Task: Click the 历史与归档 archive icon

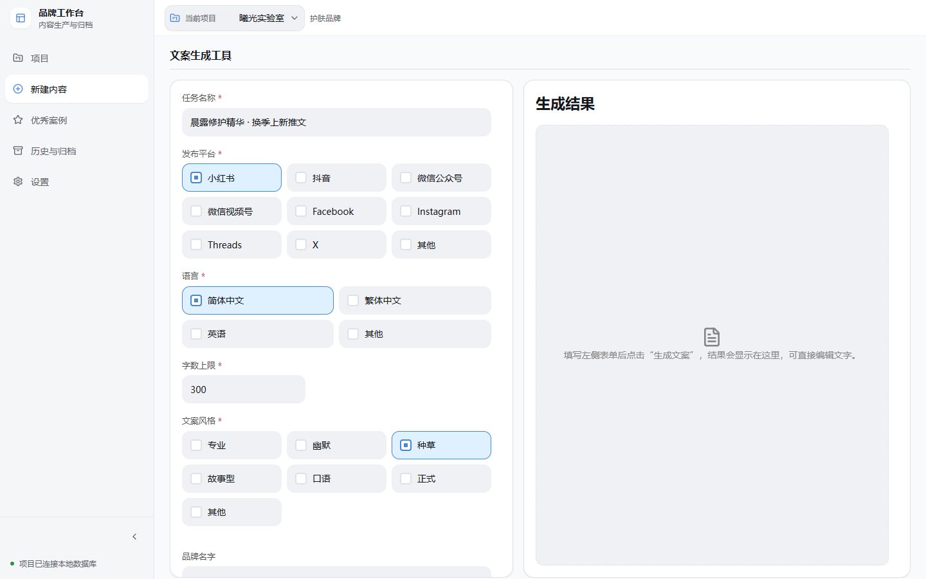Action: tap(18, 151)
